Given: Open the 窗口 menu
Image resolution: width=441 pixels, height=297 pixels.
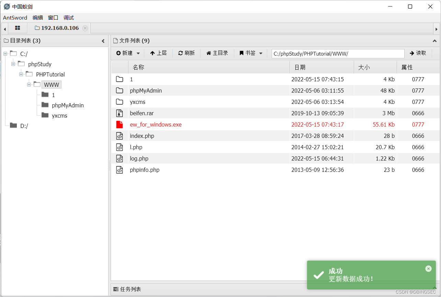Looking at the screenshot, I should click(53, 18).
